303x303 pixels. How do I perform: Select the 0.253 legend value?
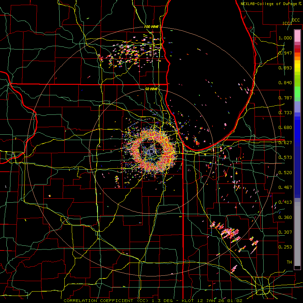tap(285, 247)
